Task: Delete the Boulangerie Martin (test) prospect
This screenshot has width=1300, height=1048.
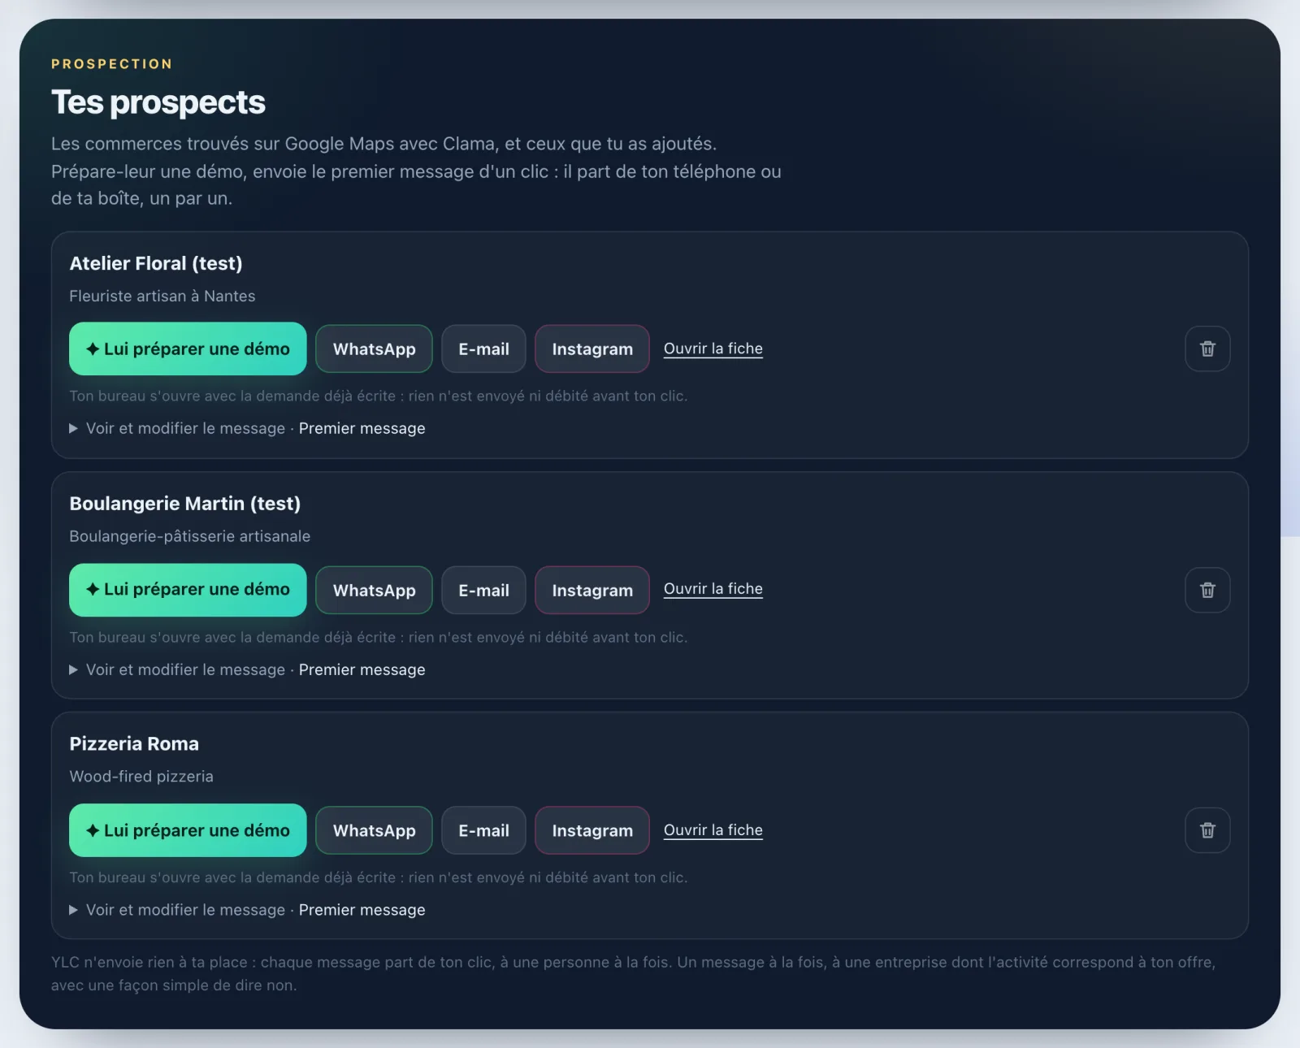Action: (1207, 590)
